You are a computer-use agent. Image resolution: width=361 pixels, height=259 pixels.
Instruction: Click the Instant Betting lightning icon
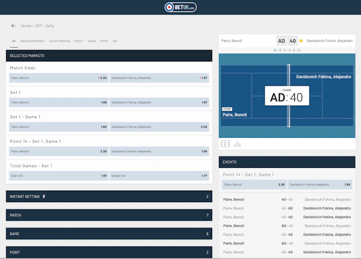click(44, 196)
